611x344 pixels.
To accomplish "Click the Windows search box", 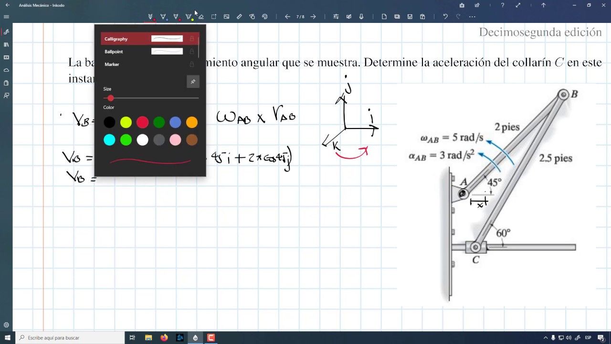I will pos(70,338).
